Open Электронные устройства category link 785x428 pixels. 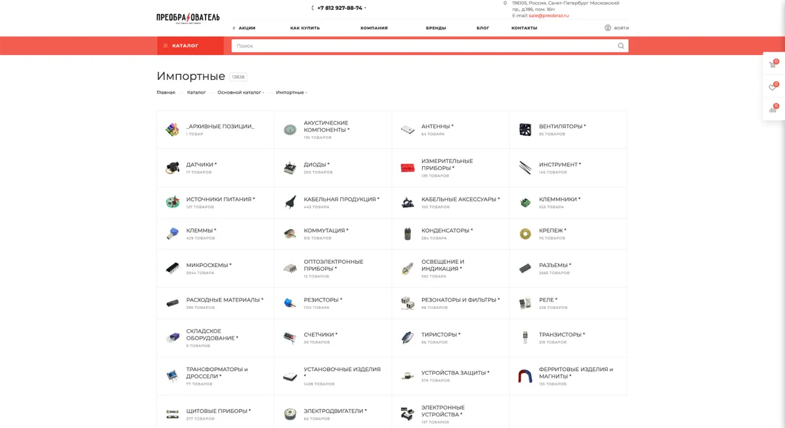click(x=443, y=411)
